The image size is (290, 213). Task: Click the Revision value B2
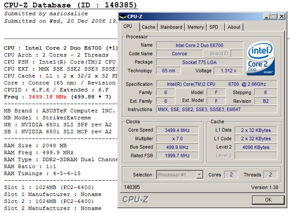point(266,101)
